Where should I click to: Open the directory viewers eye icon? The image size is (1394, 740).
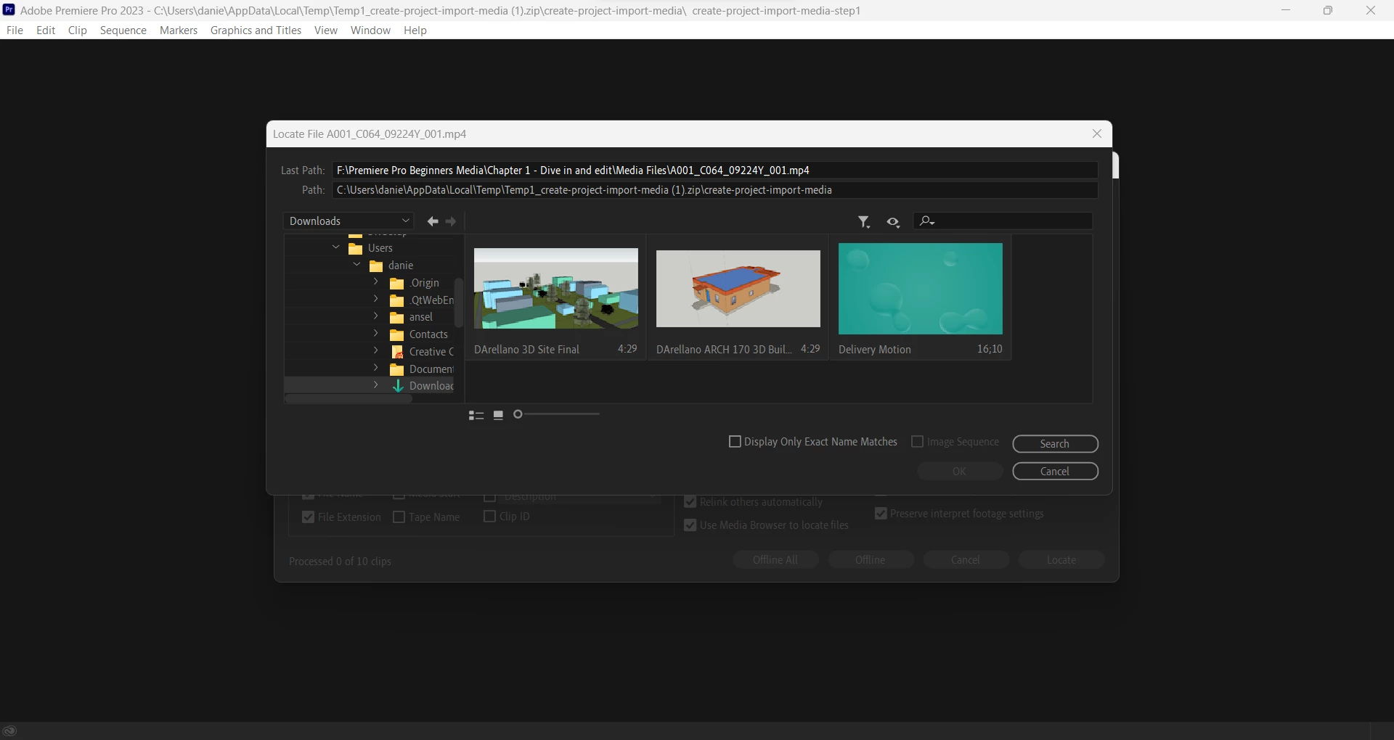pos(893,222)
